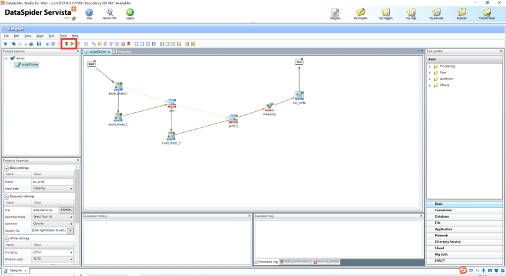The width and height of the screenshot is (506, 276).
Task: Open the Edit menu
Action: pos(17,36)
